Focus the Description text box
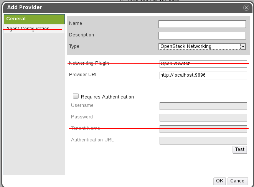 [x=202, y=36]
